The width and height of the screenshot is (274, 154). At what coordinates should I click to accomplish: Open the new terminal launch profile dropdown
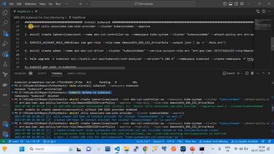point(242,73)
